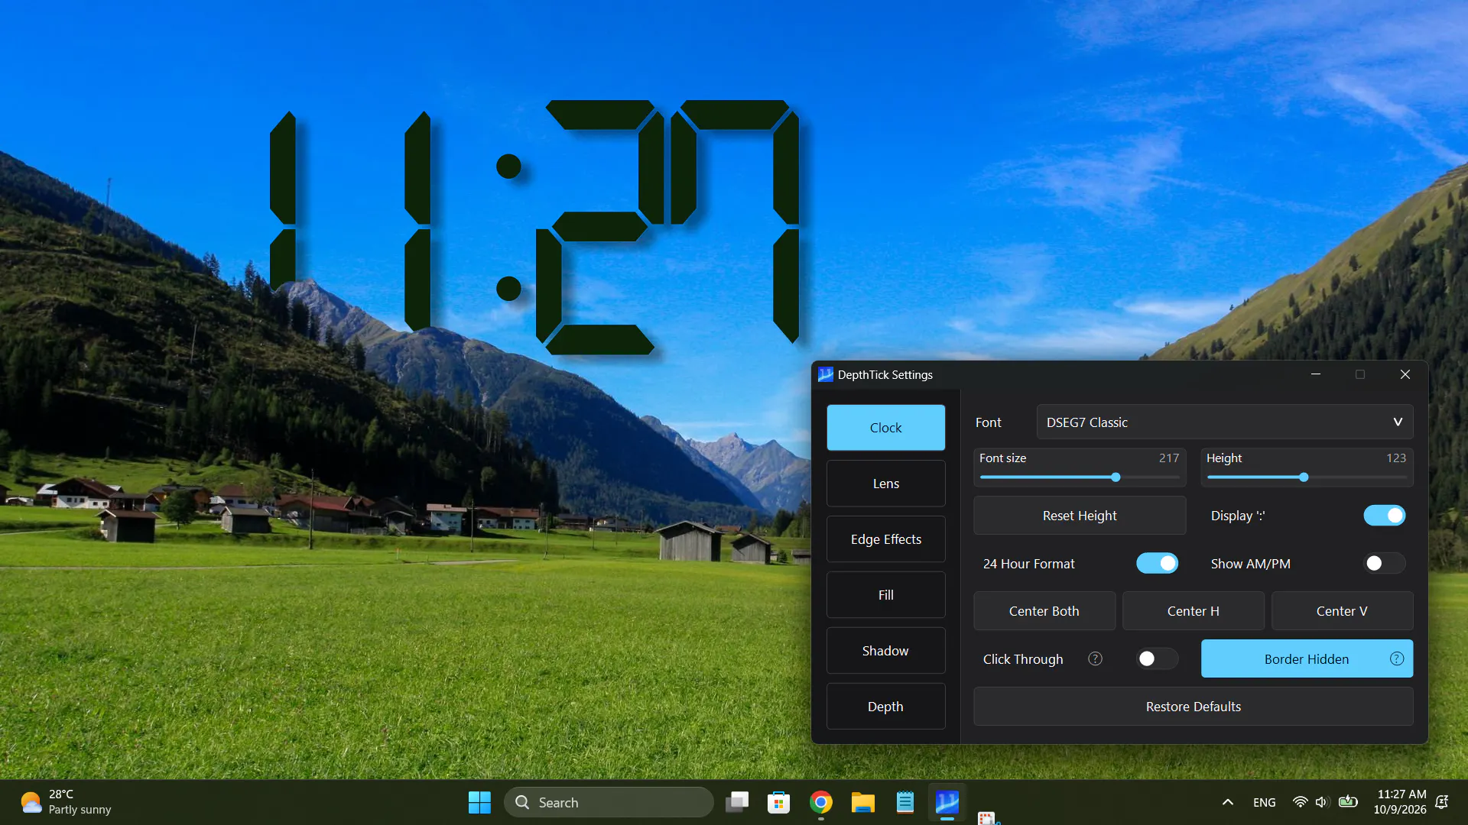Switch to the Lens tab
Viewport: 1468px width, 825px height.
(885, 484)
